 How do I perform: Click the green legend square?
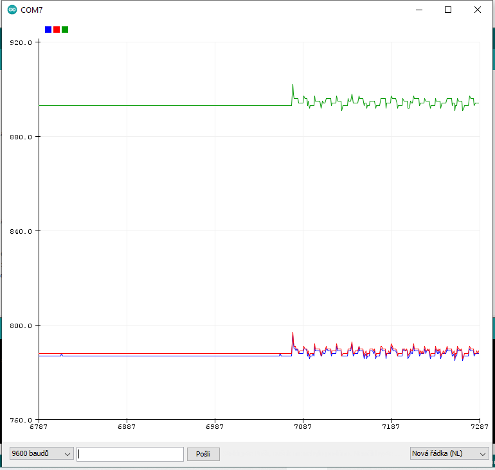coord(65,30)
